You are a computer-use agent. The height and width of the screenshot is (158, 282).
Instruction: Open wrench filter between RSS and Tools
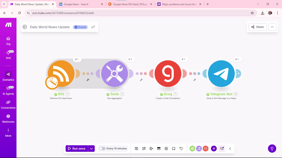point(88,80)
